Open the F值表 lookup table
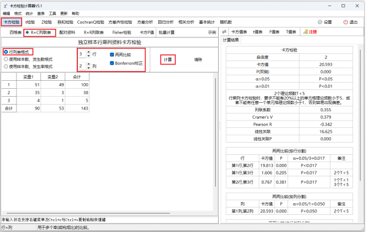The width and height of the screenshot is (366, 232). coord(274,32)
